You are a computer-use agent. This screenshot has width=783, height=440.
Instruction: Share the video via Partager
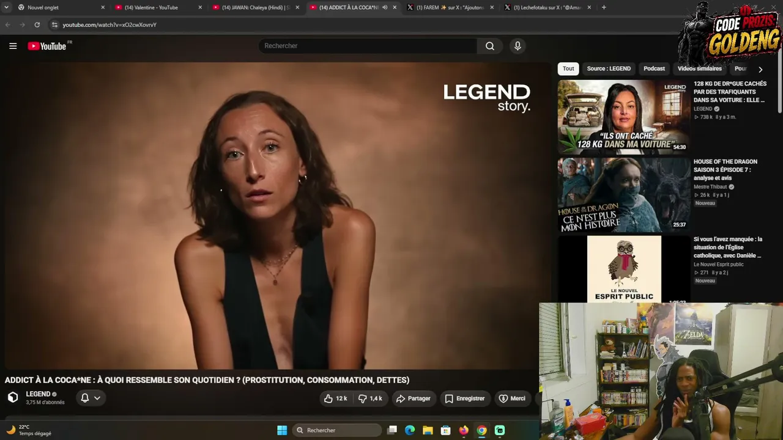pyautogui.click(x=414, y=398)
